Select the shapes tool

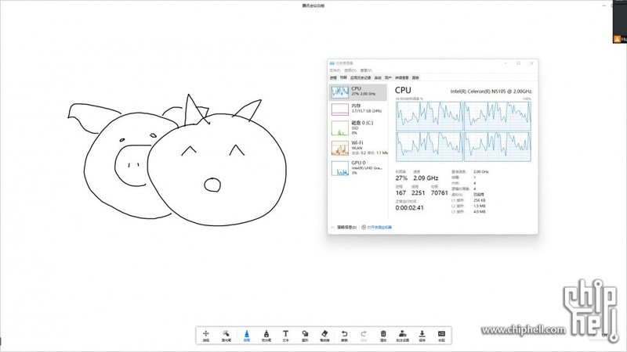[x=305, y=335]
